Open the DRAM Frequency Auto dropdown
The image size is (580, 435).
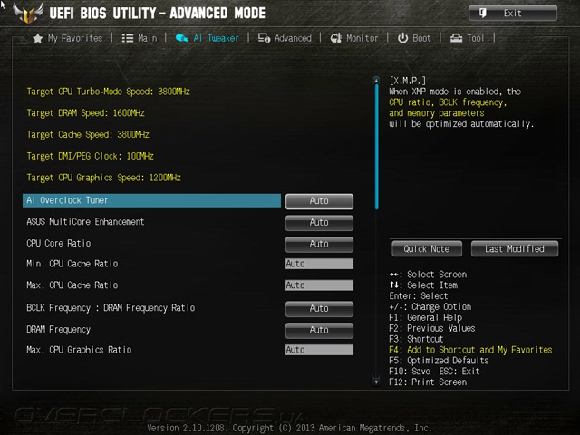pos(319,330)
